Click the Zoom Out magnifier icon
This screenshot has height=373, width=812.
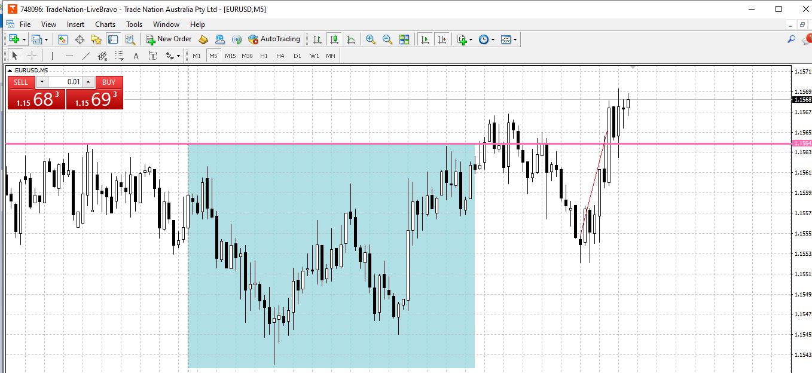(387, 39)
